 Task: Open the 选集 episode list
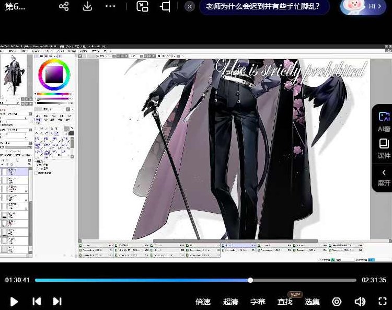[x=312, y=302]
